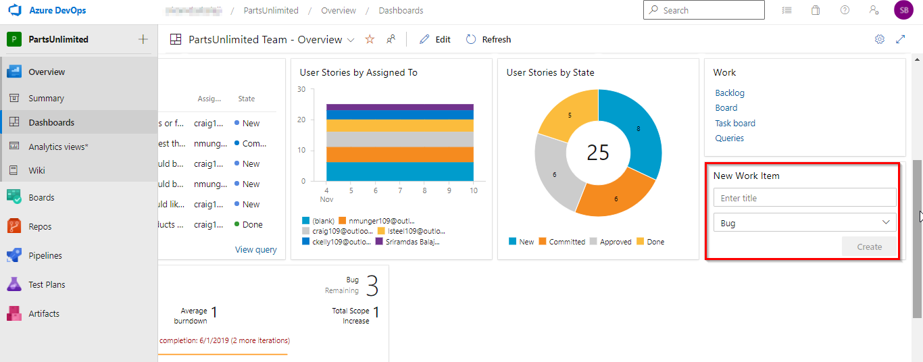Image resolution: width=923 pixels, height=362 pixels.
Task: Click the Overview icon in sidebar
Action: (x=14, y=72)
